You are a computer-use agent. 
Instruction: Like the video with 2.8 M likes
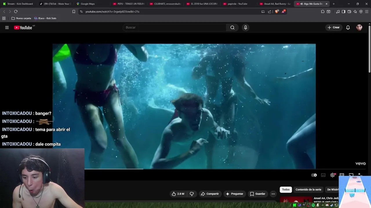(x=178, y=194)
